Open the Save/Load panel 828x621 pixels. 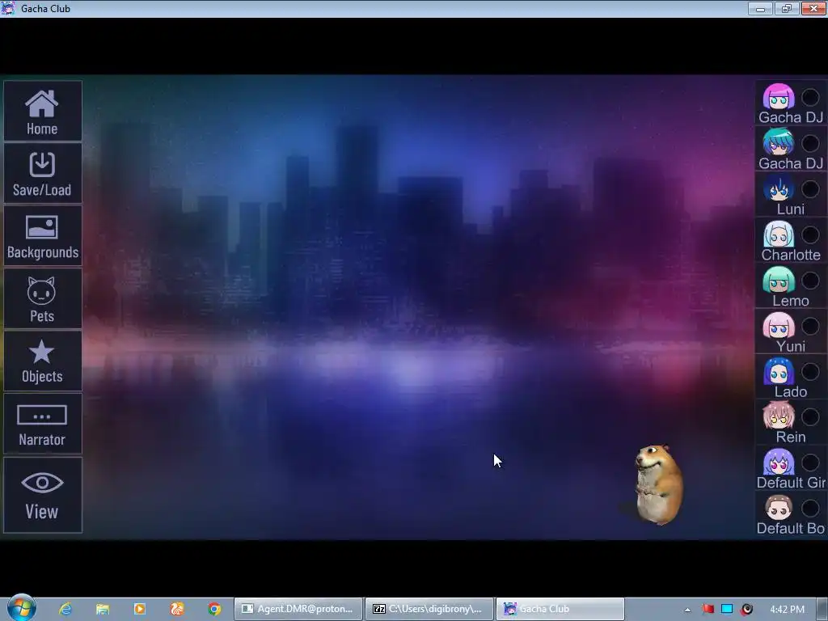[x=42, y=173]
